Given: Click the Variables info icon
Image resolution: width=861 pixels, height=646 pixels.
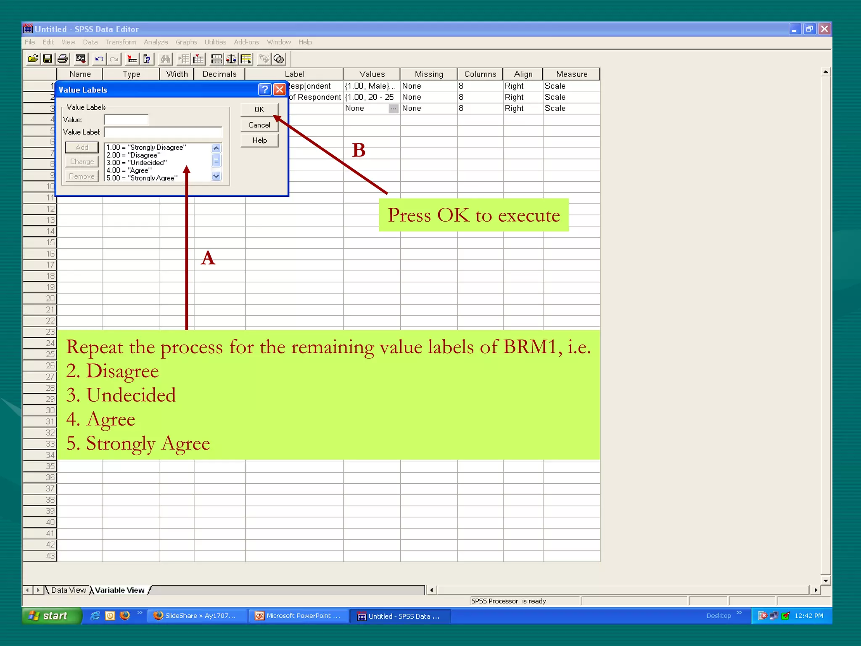Looking at the screenshot, I should click(x=147, y=59).
